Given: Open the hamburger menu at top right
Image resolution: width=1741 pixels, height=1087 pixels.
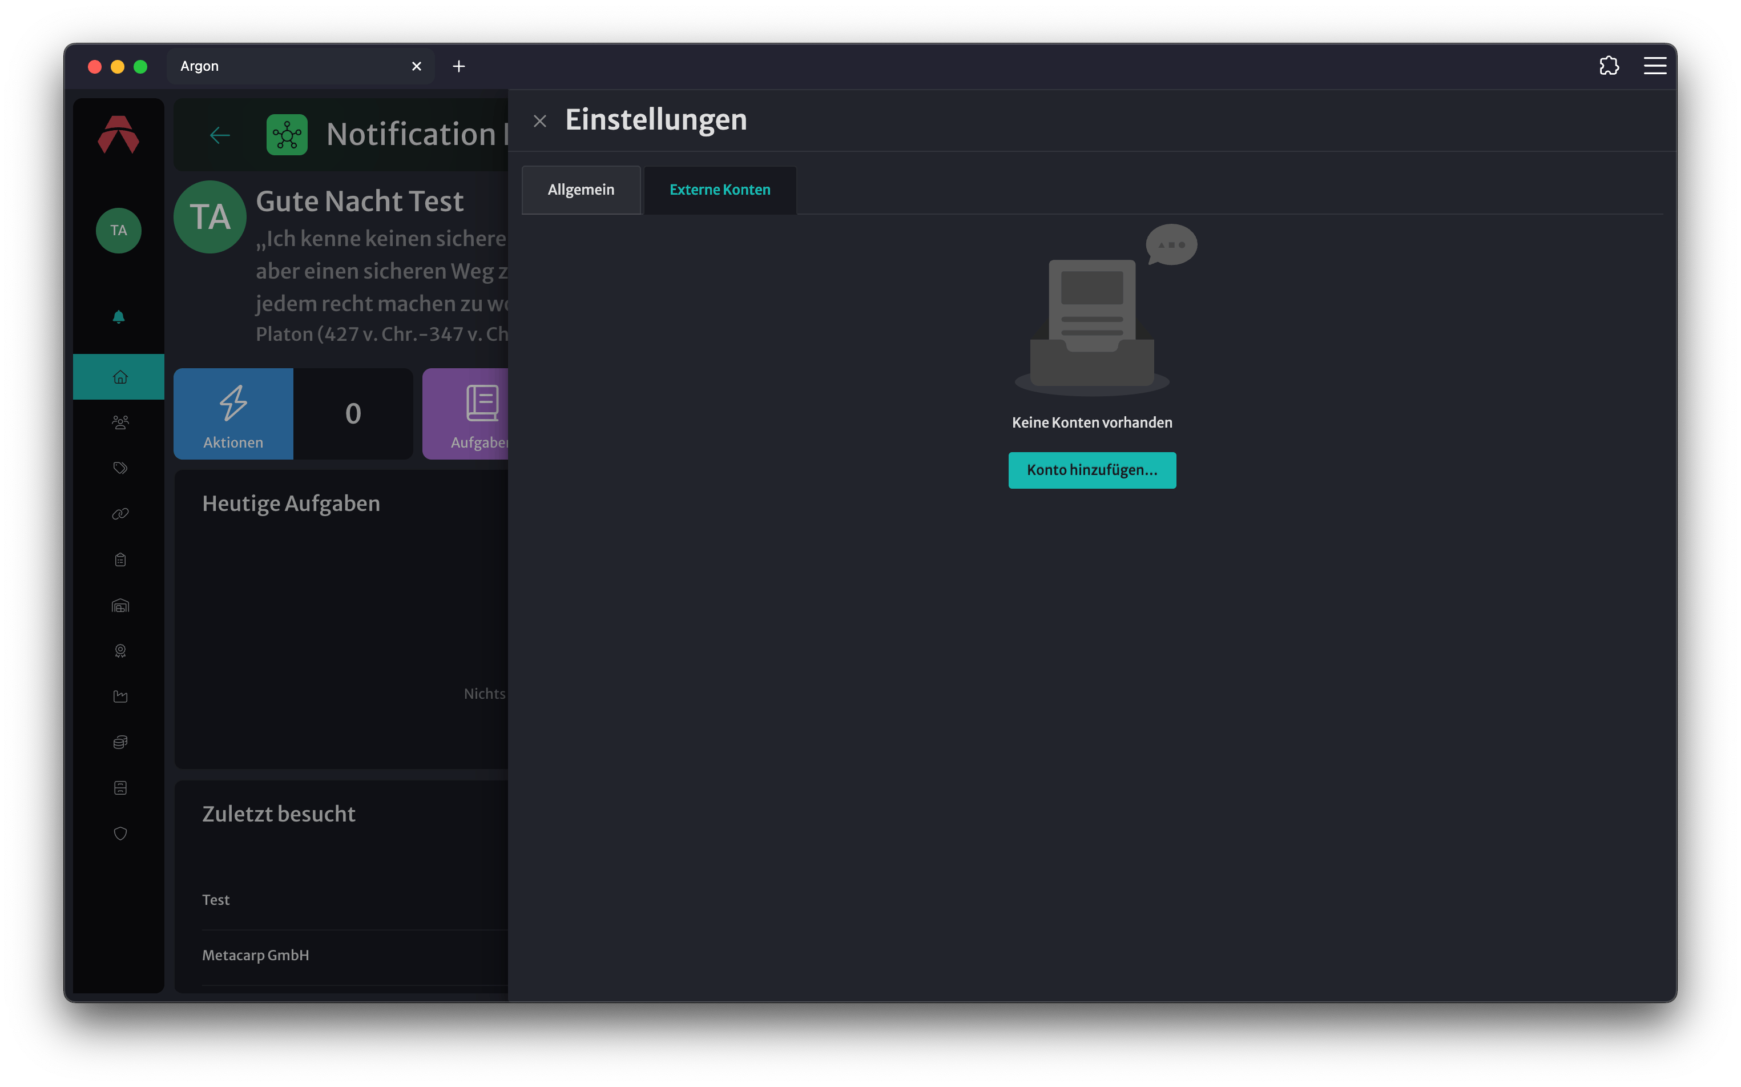Looking at the screenshot, I should [x=1655, y=66].
